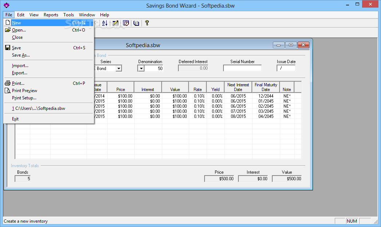Click the floppy disk icon beside Save

pos(8,48)
